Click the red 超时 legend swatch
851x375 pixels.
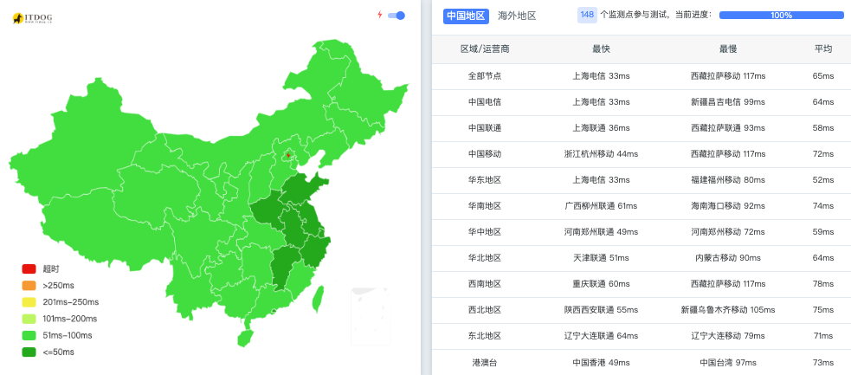point(29,269)
